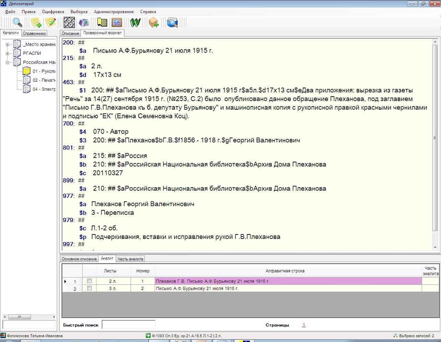The height and width of the screenshot is (342, 441).
Task: Open the on-screen keyboard icon
Action: coord(70,23)
